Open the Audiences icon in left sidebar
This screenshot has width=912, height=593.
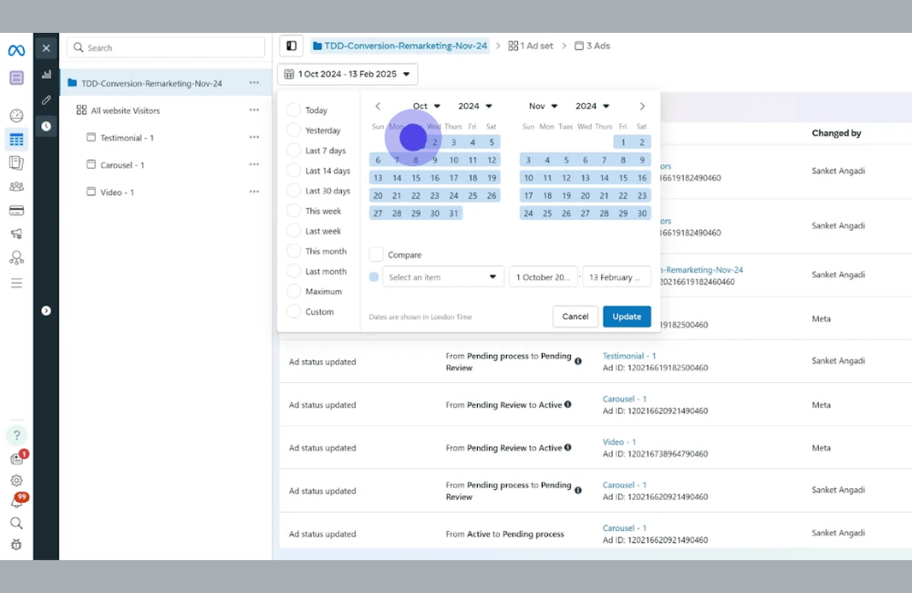[x=16, y=186]
